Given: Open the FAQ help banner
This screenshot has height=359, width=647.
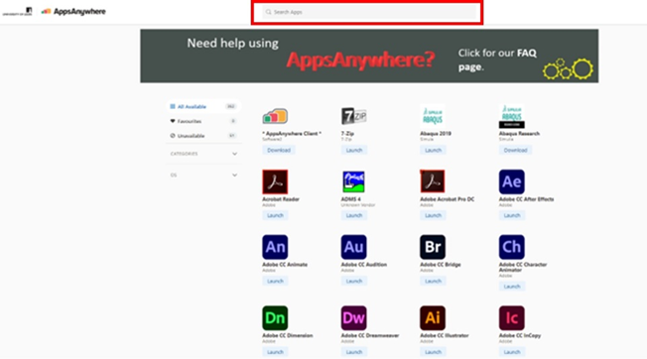Looking at the screenshot, I should click(x=369, y=57).
